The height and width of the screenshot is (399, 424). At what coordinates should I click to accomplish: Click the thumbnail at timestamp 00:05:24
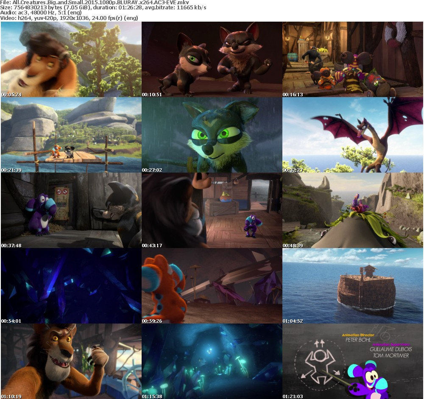click(x=71, y=59)
